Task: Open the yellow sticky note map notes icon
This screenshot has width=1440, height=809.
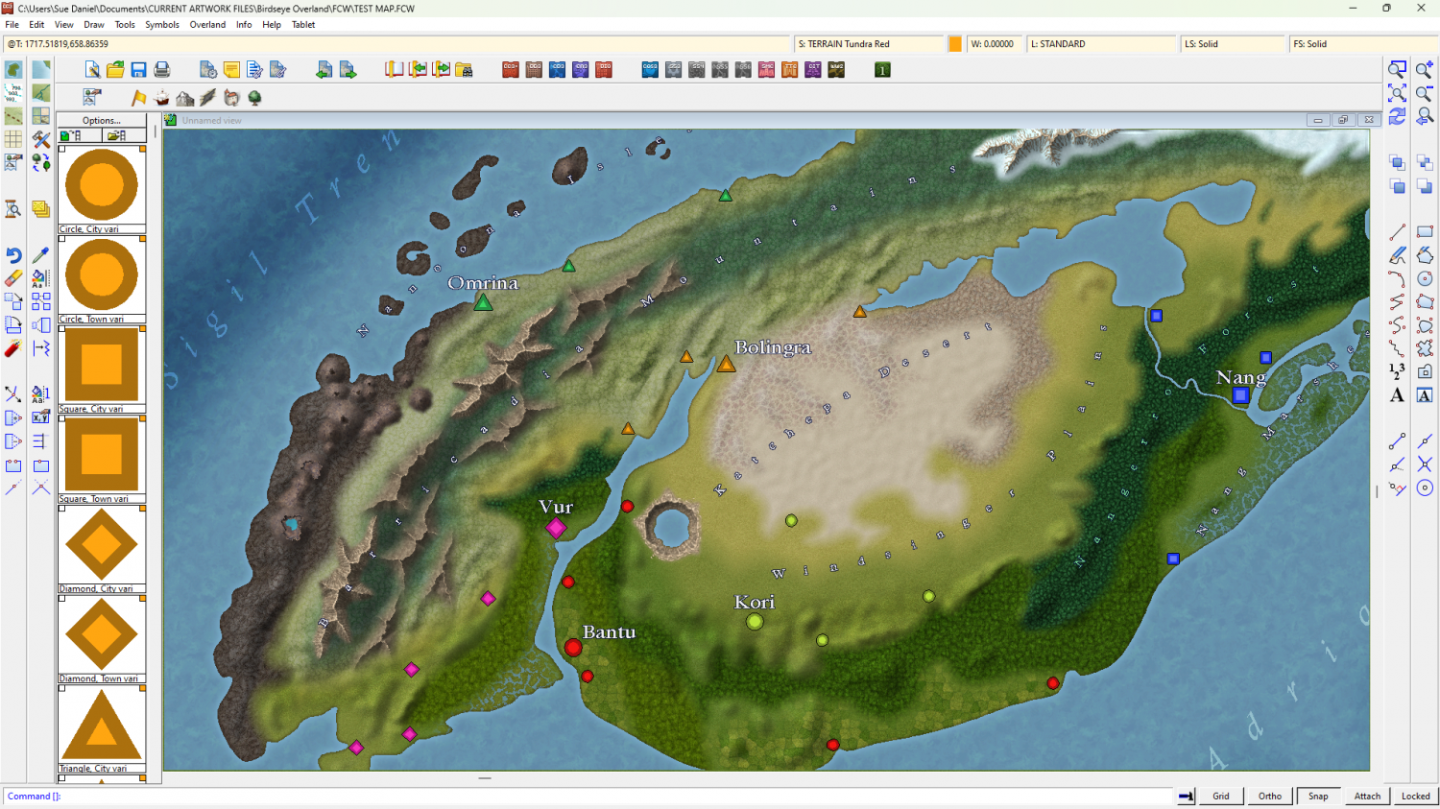Action: click(231, 69)
